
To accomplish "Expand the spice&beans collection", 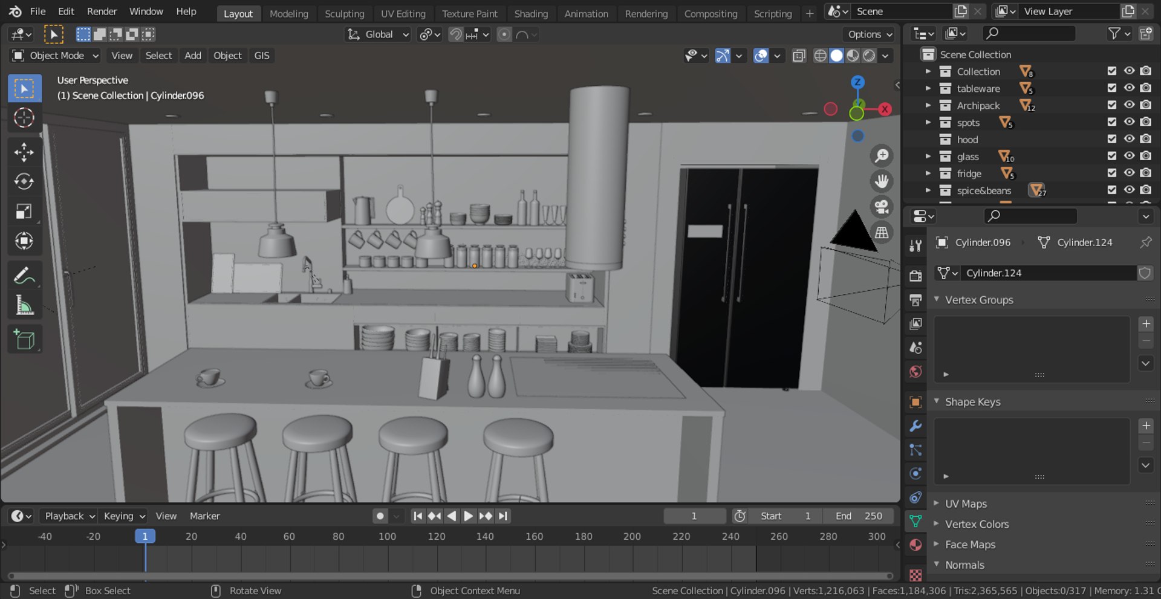I will tap(928, 190).
